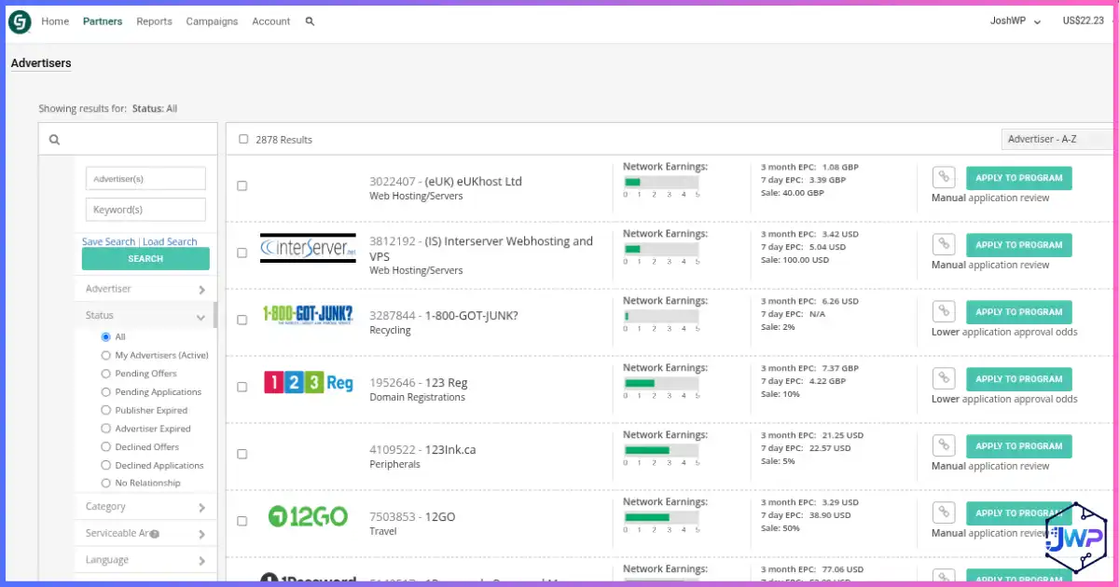Click the Load Search link

170,241
